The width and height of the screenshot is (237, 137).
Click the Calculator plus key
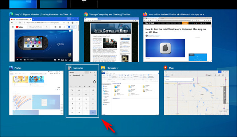coord(93,108)
